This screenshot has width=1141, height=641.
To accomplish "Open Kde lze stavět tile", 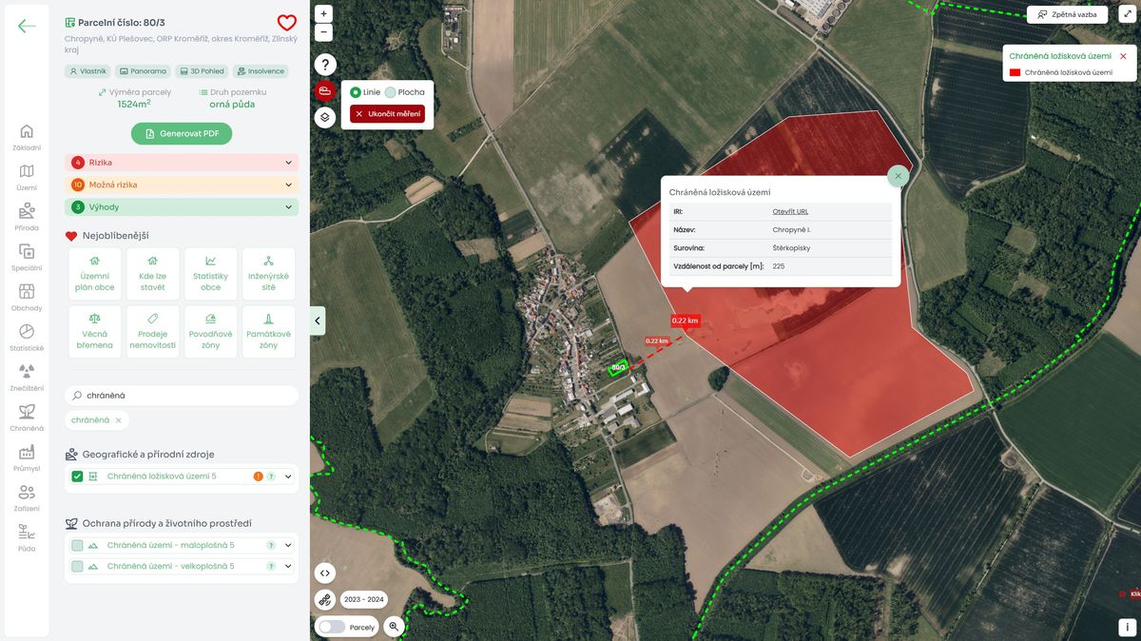I will click(153, 274).
